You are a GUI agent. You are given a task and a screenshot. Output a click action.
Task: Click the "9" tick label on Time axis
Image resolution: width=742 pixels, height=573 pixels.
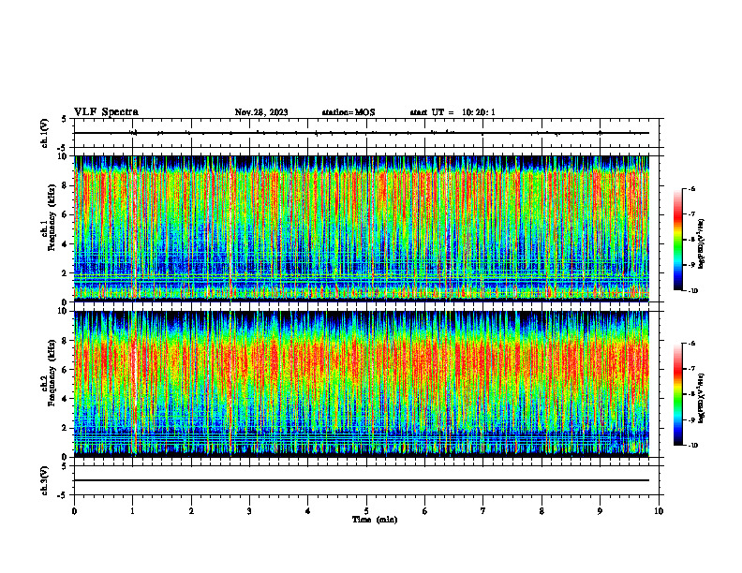pyautogui.click(x=600, y=511)
